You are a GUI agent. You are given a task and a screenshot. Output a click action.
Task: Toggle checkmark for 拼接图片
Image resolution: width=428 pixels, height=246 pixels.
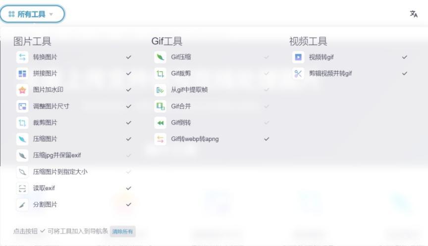coord(129,73)
